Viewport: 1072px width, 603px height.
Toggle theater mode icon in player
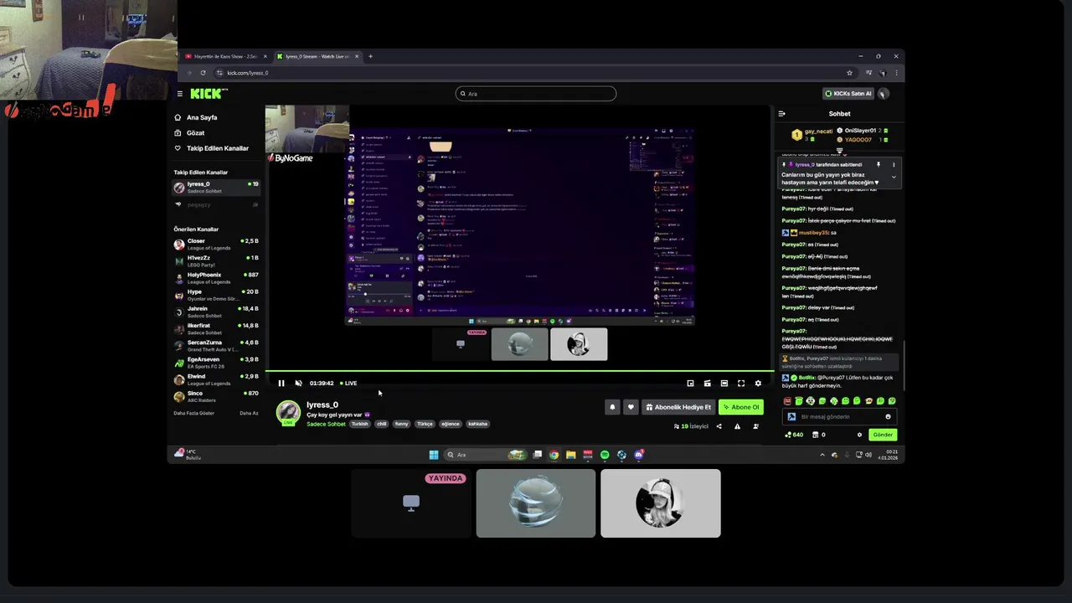pyautogui.click(x=724, y=384)
